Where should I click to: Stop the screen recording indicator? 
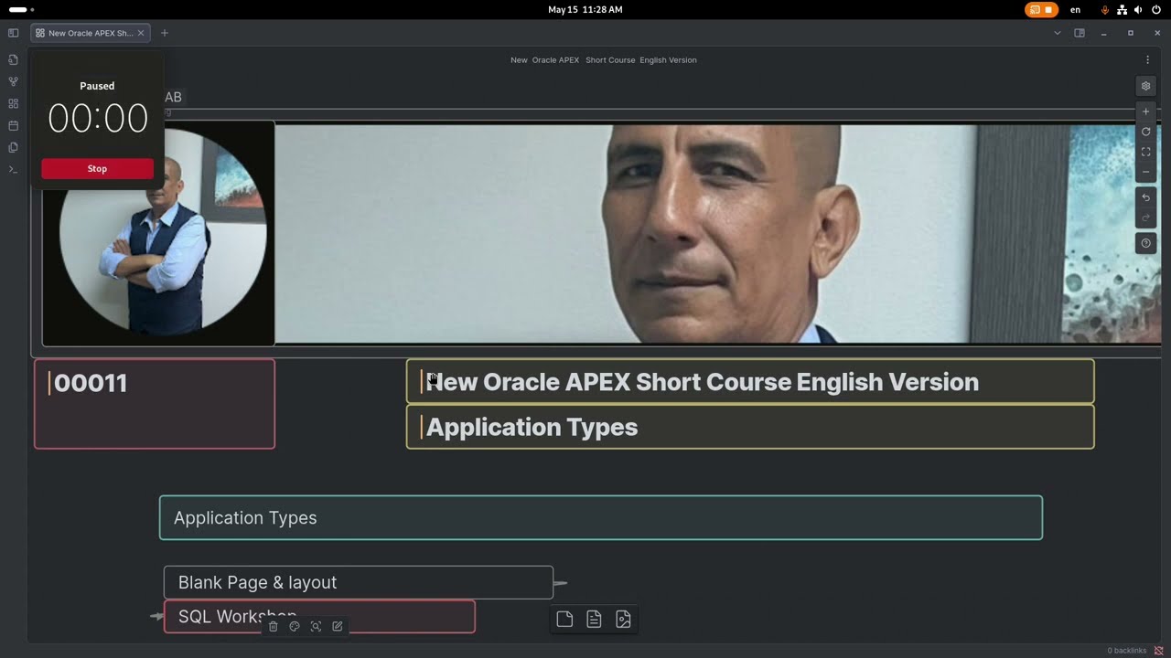1041,9
